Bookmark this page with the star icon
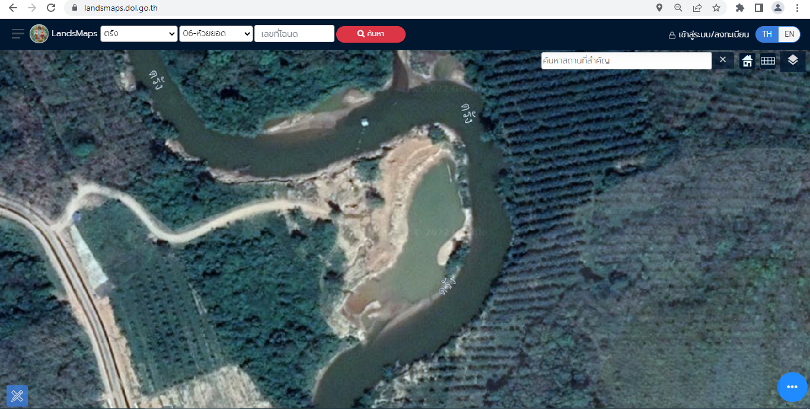This screenshot has width=810, height=409. 716,8
